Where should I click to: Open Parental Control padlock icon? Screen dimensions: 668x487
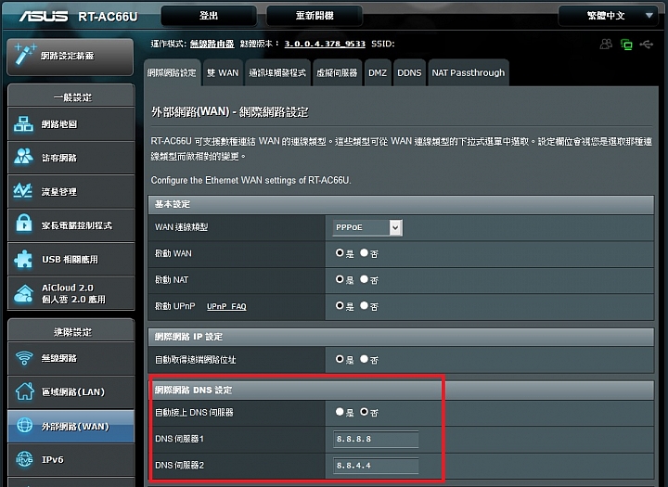tap(24, 224)
